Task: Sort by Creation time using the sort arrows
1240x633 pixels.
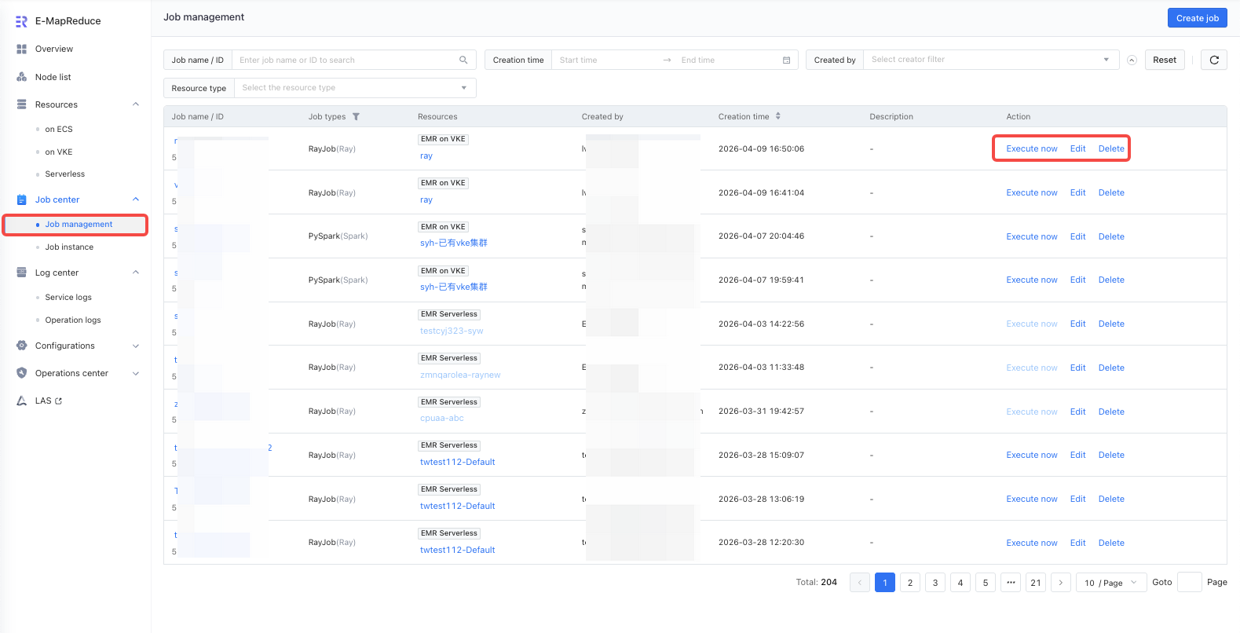Action: tap(778, 116)
